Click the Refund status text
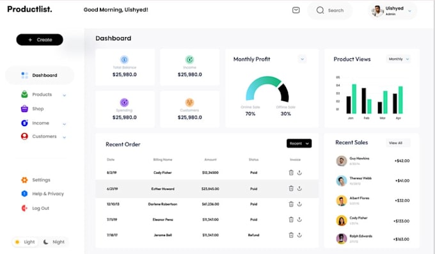435x254 pixels. pyautogui.click(x=253, y=235)
